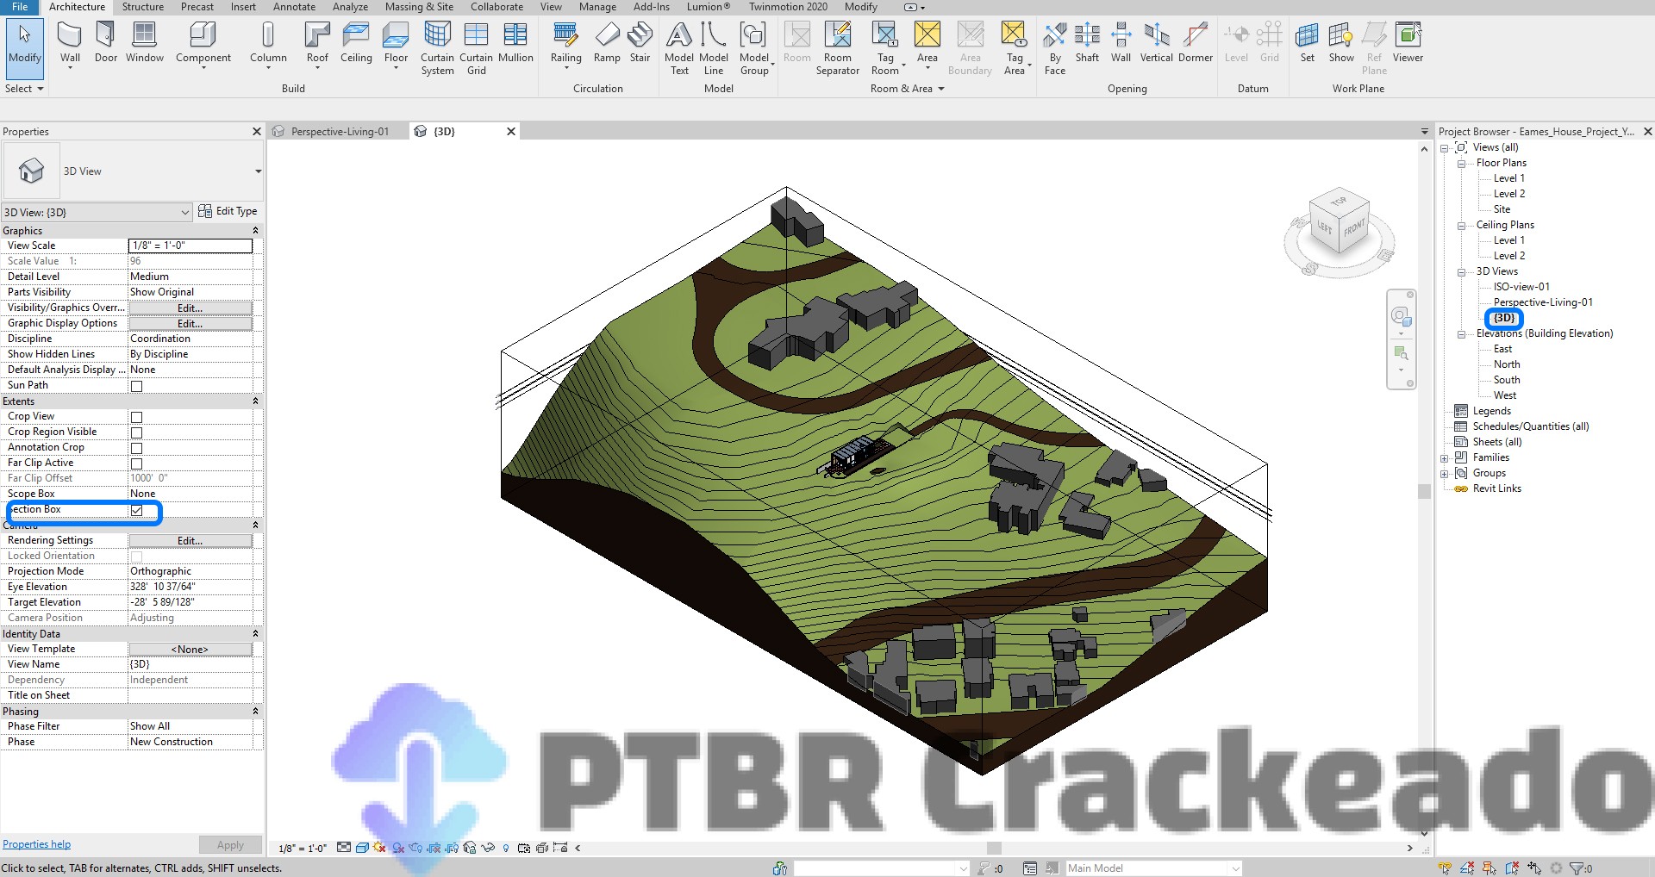1655x877 pixels.
Task: Enable the Crop View checkbox
Action: 136,417
